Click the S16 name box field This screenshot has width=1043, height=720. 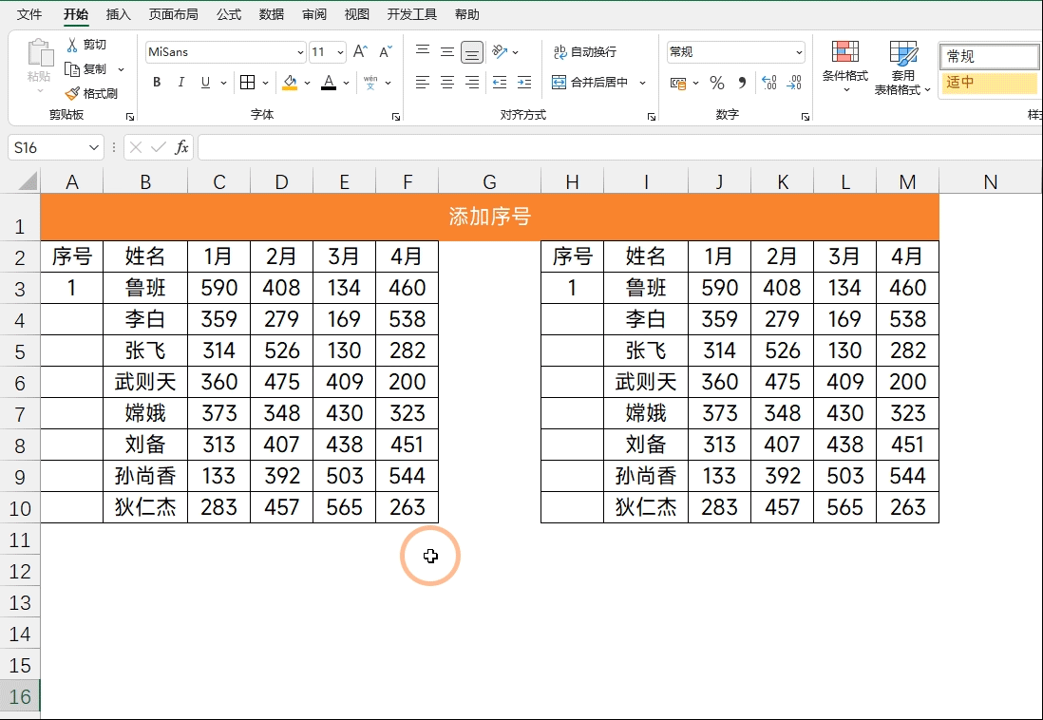47,148
